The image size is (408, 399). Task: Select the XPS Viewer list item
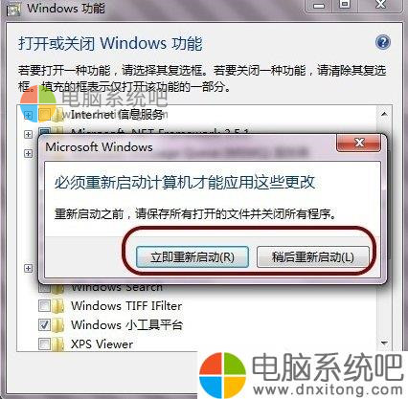[x=102, y=344]
